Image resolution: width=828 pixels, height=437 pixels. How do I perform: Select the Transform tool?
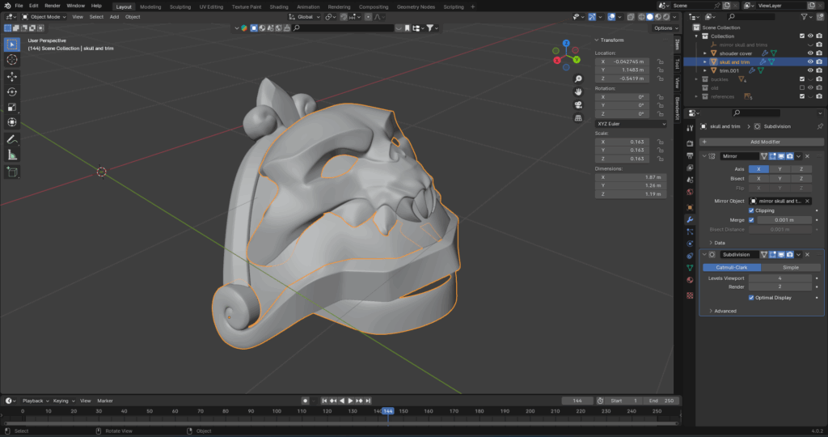(x=11, y=122)
